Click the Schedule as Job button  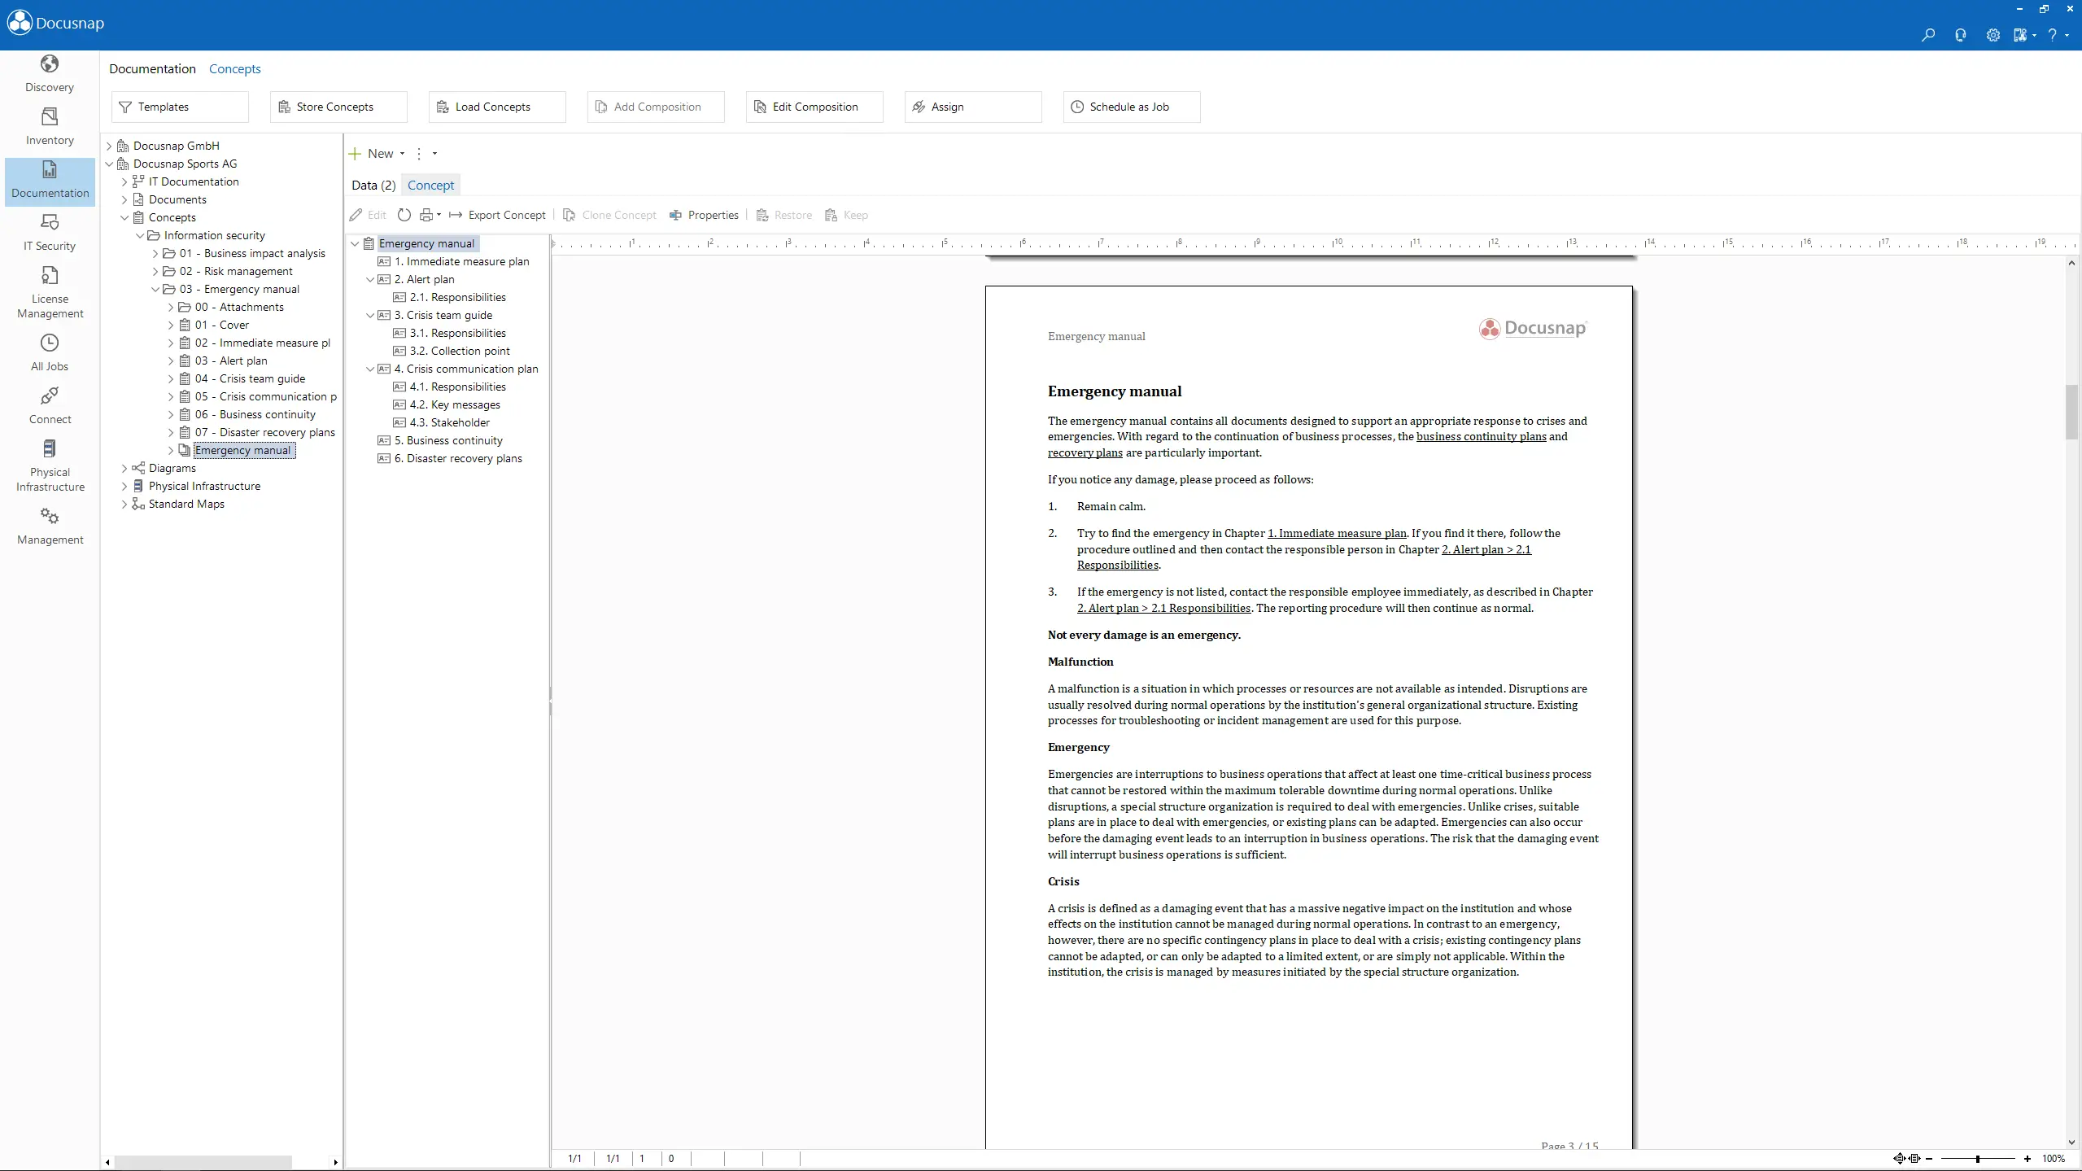point(1130,107)
